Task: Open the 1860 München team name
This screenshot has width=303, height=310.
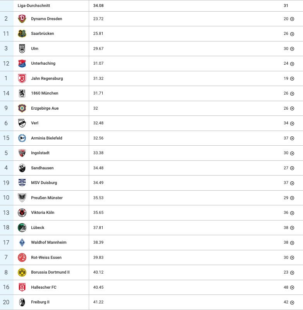Action: coord(45,93)
